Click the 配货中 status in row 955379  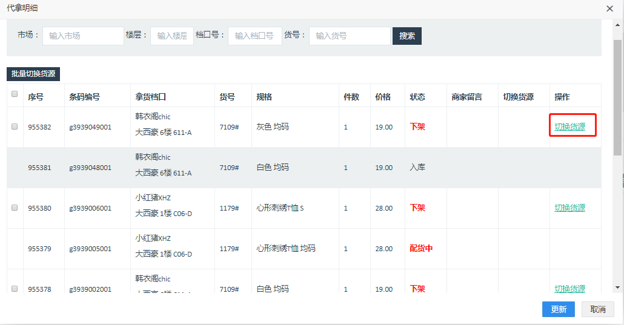pos(421,249)
